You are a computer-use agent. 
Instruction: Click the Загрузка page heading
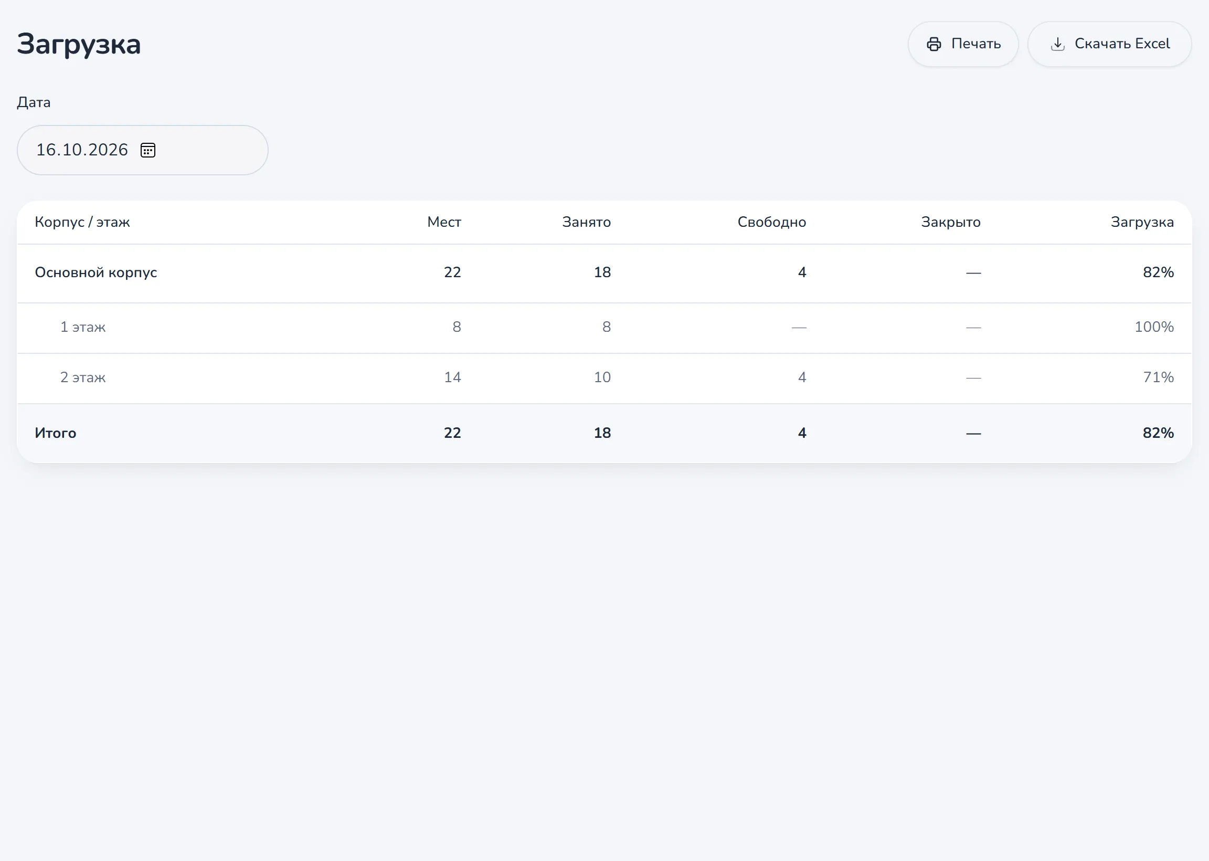(79, 45)
